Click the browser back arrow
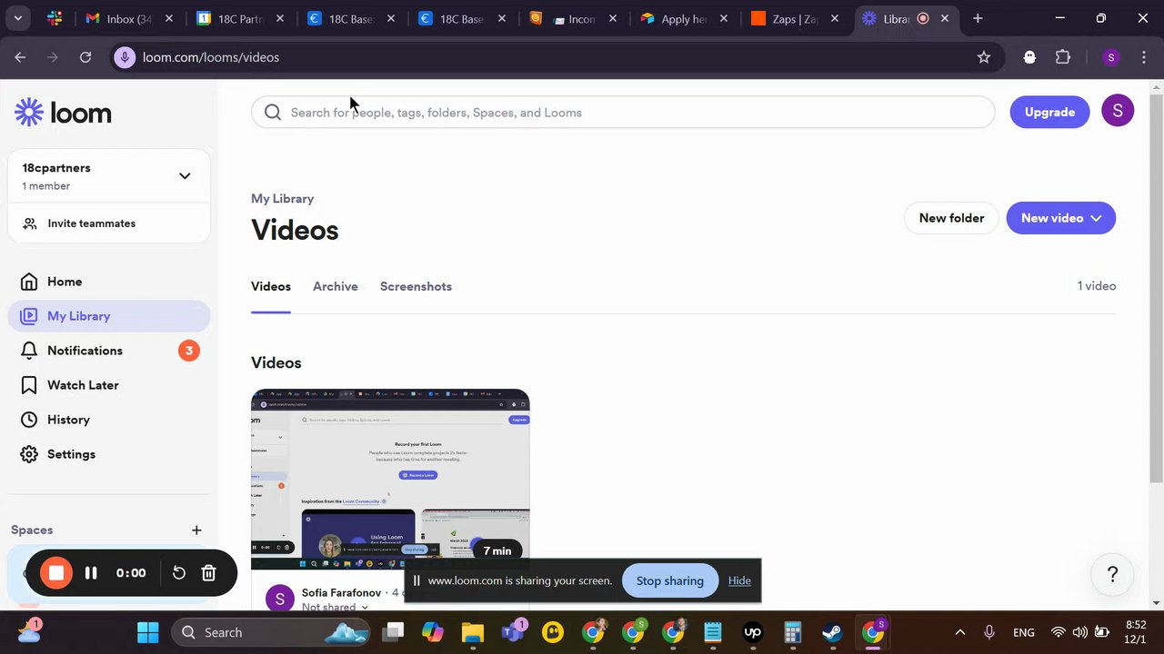This screenshot has height=654, width=1164. 20,57
